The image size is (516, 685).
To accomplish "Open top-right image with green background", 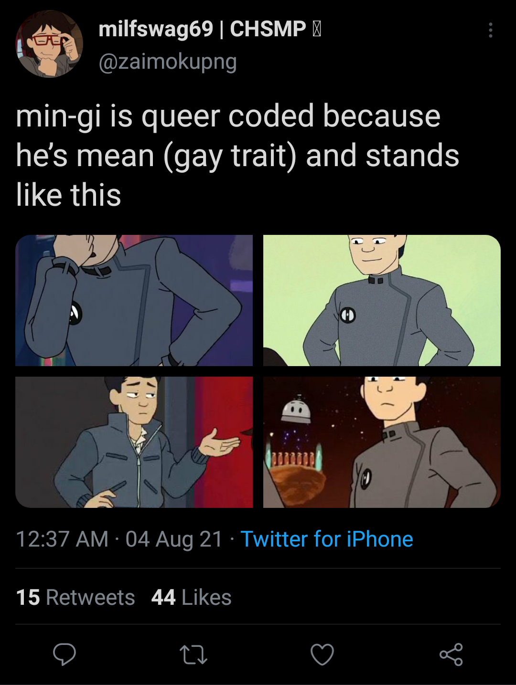I will pyautogui.click(x=382, y=300).
